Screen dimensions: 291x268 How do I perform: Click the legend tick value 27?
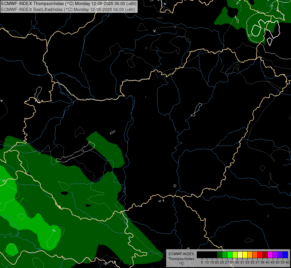pos(227,262)
